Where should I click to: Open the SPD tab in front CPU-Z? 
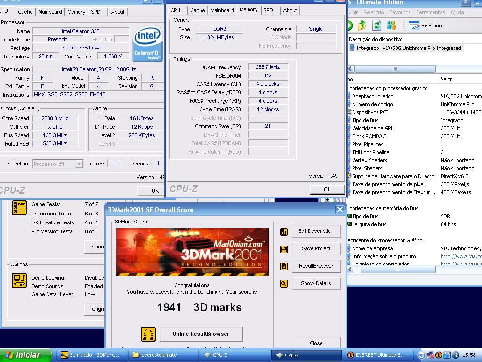tap(268, 10)
